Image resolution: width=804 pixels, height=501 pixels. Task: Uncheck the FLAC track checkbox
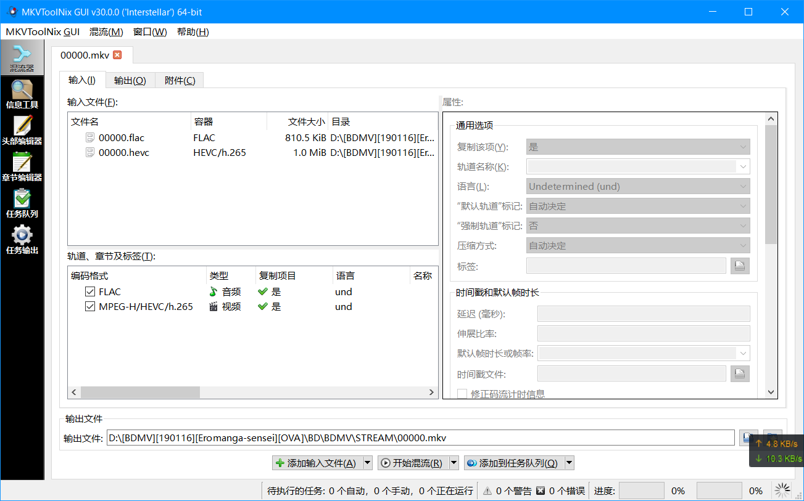pos(90,291)
